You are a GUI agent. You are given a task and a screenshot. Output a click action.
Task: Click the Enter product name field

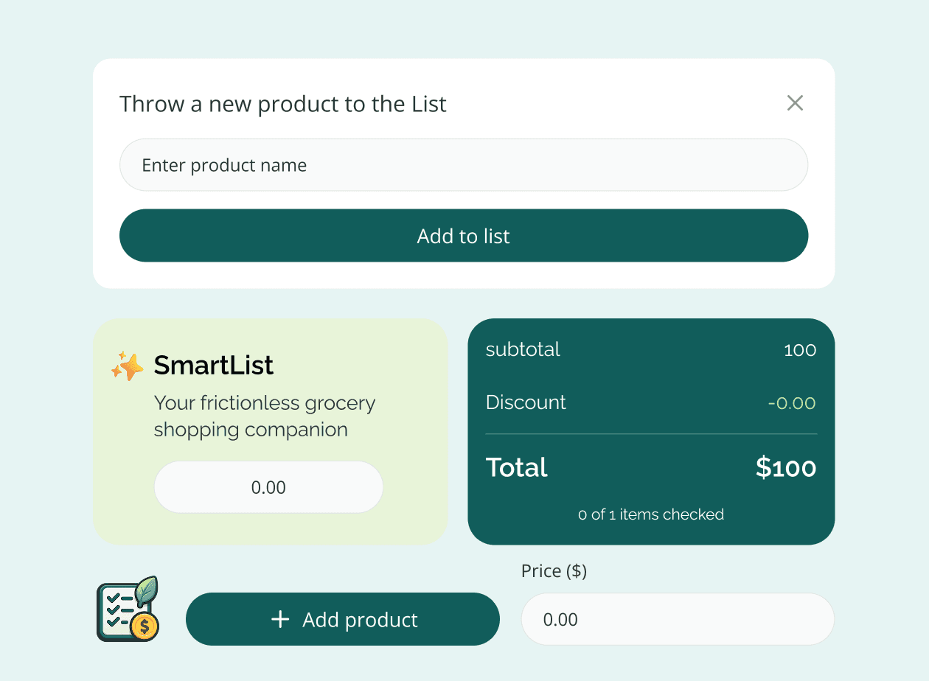pos(463,165)
